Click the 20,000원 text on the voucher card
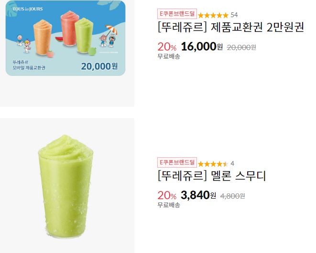Viewport: 316px width, 253px height. click(99, 66)
